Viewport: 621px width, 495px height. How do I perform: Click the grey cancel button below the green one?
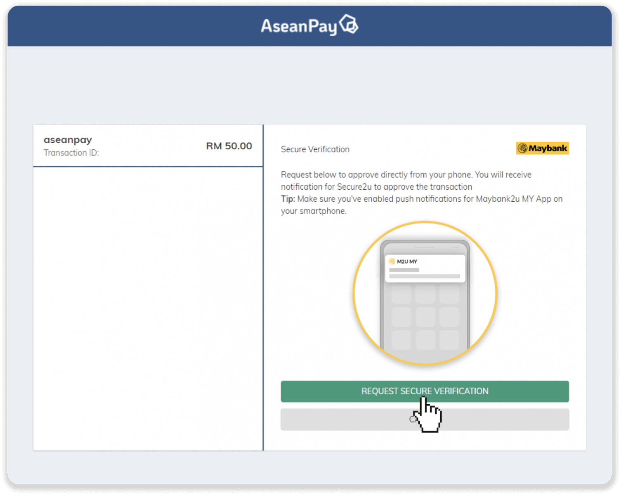point(495,420)
